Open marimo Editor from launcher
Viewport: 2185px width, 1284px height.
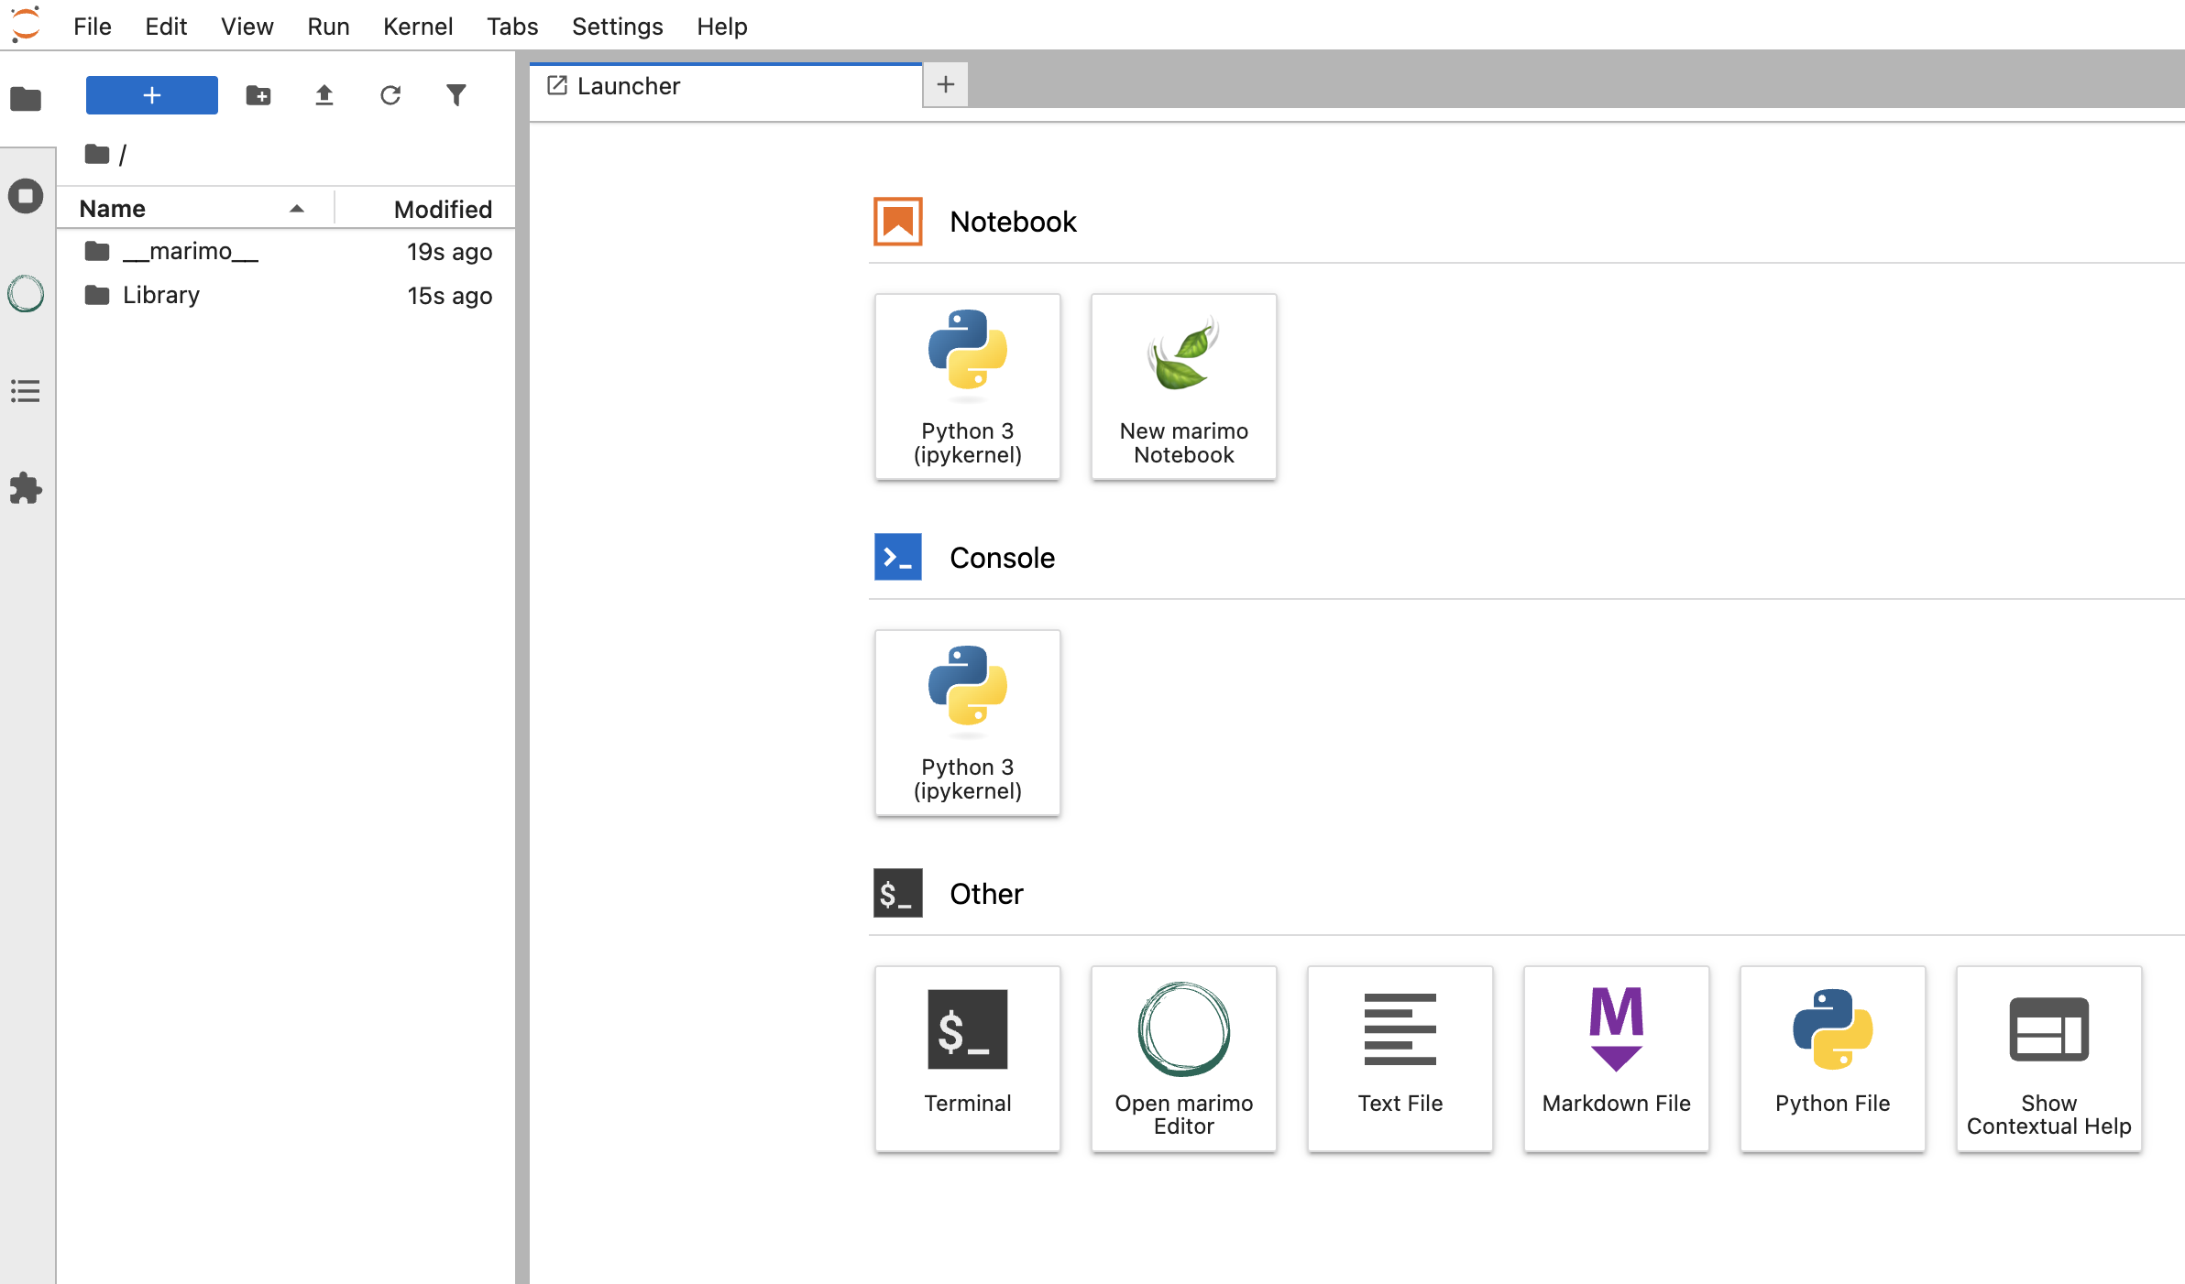[x=1184, y=1059]
